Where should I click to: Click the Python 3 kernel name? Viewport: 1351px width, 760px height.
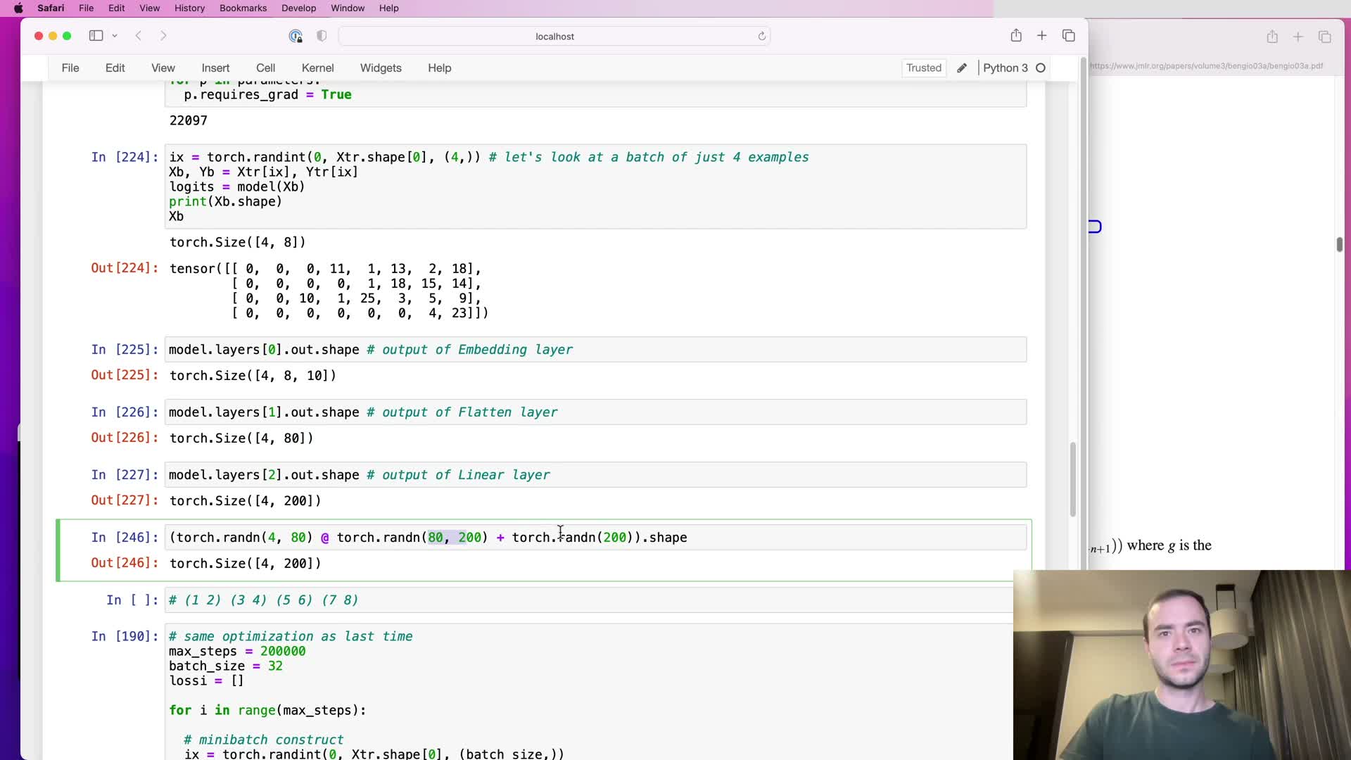(1005, 68)
